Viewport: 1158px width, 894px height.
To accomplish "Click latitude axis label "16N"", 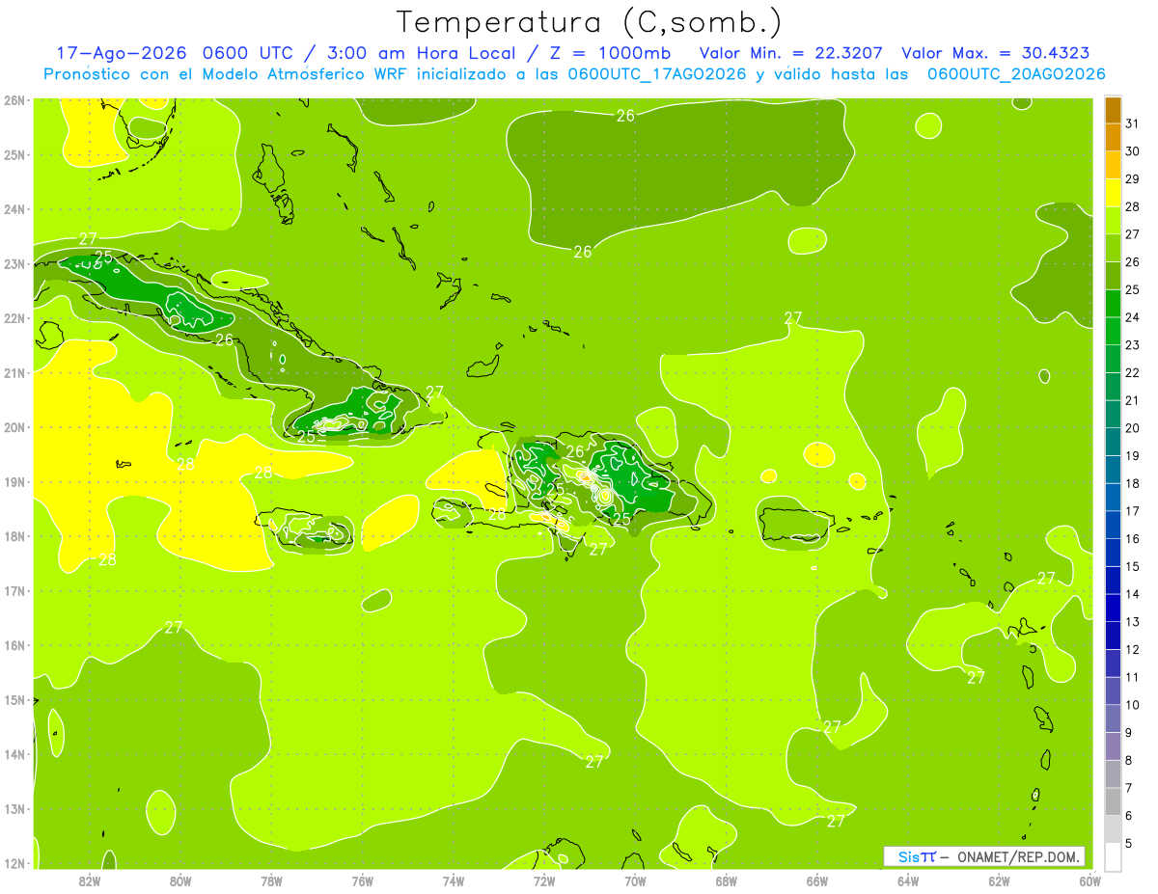I will [14, 645].
